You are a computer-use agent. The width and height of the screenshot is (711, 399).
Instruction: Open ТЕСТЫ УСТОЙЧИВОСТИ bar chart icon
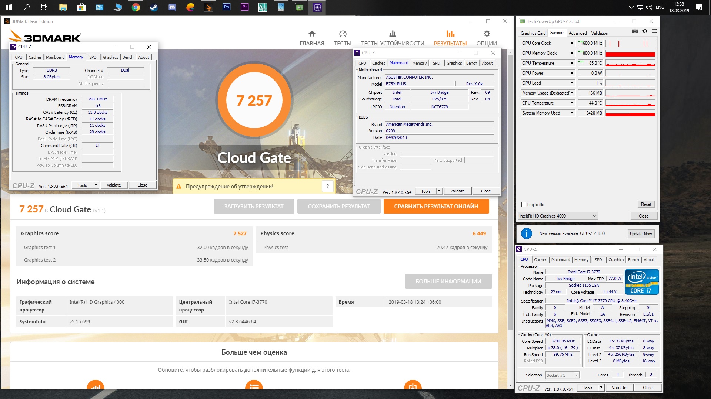393,34
